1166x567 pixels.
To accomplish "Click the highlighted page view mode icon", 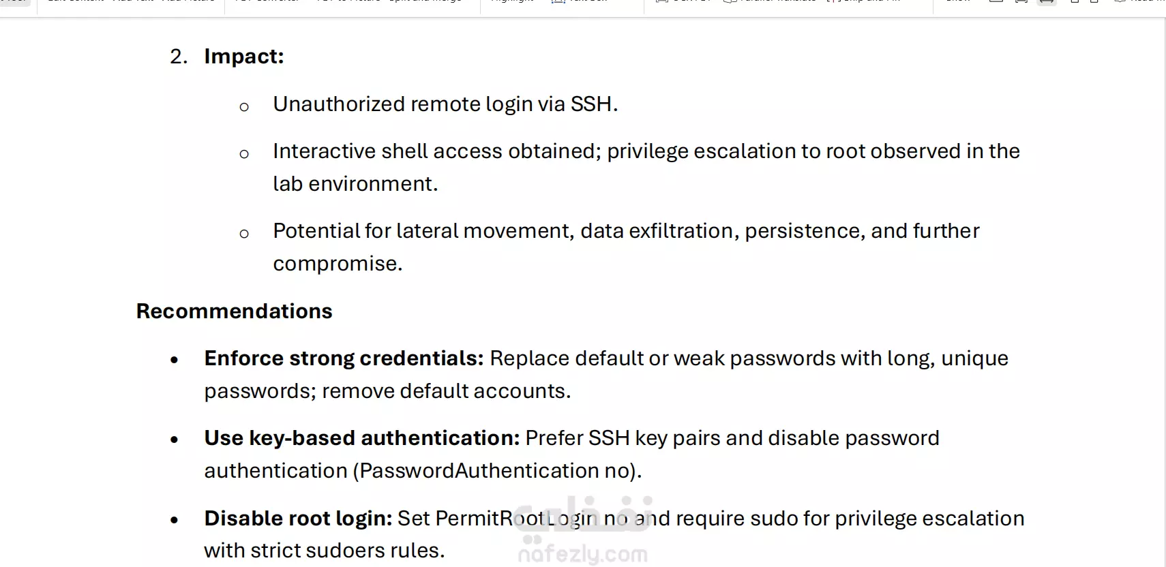I will point(1046,2).
